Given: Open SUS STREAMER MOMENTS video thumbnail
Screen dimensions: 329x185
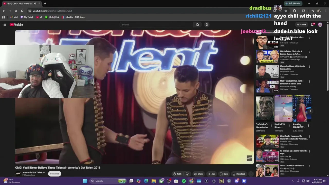Looking at the screenshot, I should pyautogui.click(x=267, y=170).
